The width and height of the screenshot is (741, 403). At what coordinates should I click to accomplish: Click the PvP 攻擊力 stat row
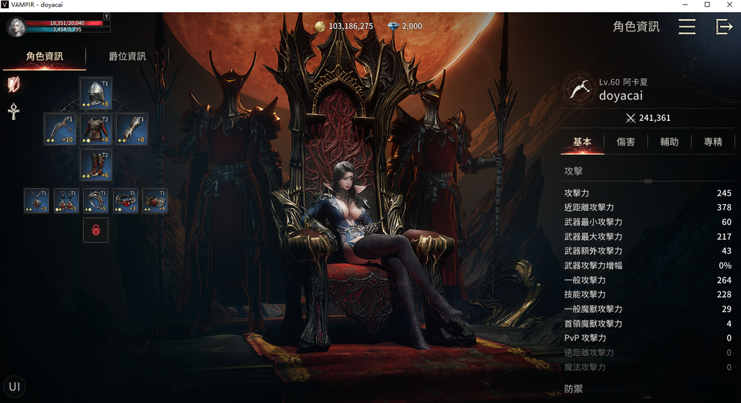[x=648, y=338]
